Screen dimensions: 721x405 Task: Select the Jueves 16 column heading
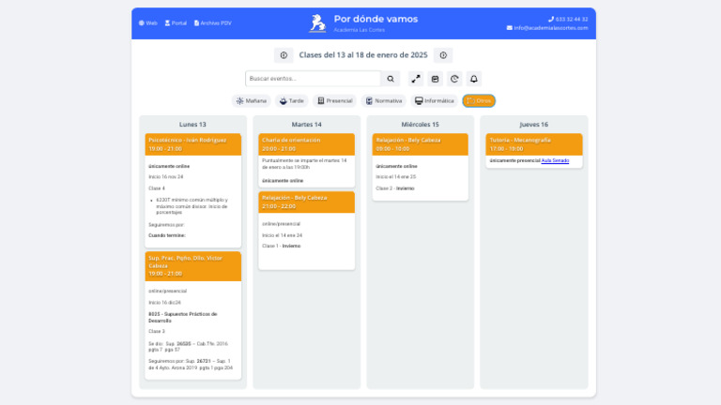534,125
